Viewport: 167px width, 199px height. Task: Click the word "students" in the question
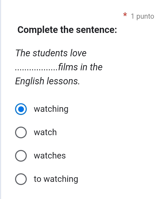50,53
